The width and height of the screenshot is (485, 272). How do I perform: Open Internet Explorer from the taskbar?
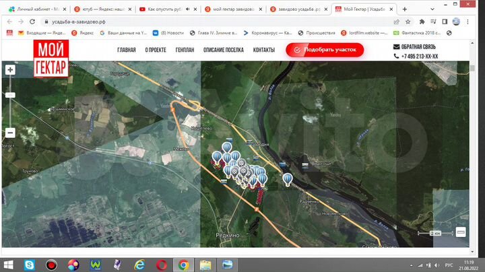point(139,265)
